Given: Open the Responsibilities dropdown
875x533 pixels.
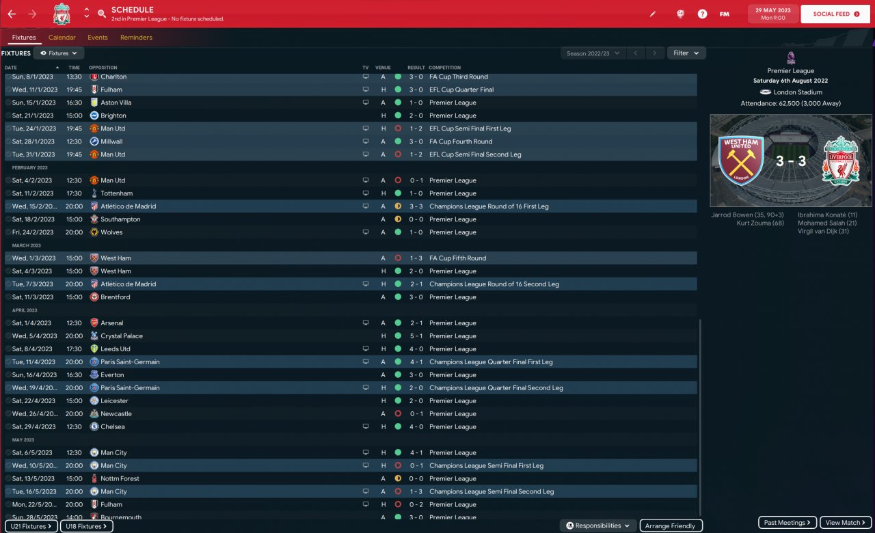Looking at the screenshot, I should pos(598,525).
